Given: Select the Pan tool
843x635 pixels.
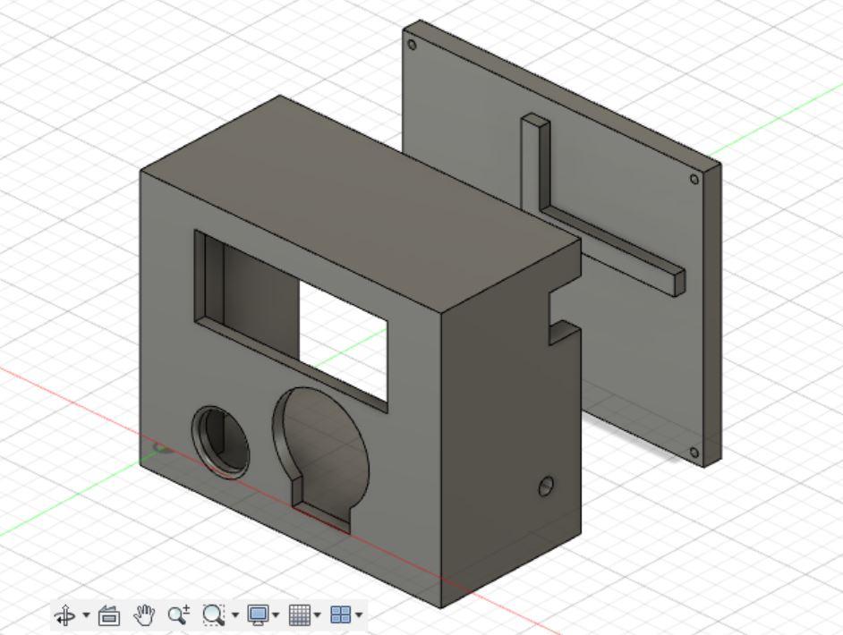Looking at the screenshot, I should point(146,615).
